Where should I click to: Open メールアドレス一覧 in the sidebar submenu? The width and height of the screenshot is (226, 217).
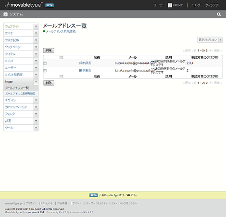tap(17, 88)
